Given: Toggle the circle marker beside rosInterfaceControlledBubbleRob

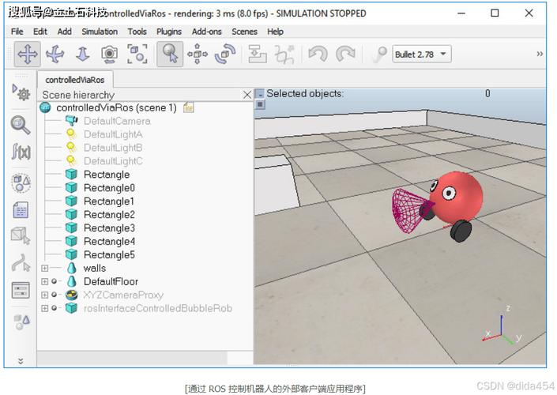Looking at the screenshot, I should (x=55, y=309).
